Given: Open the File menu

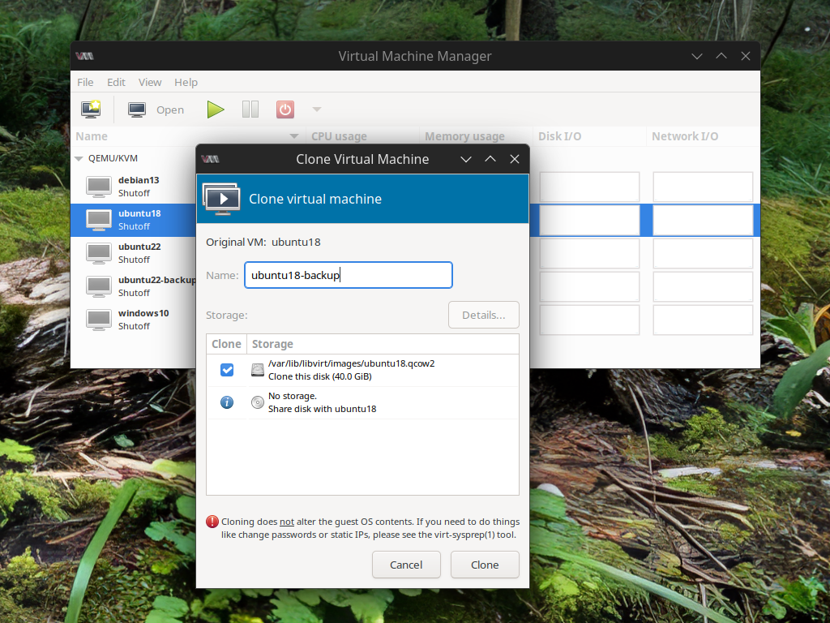Looking at the screenshot, I should click(x=85, y=82).
